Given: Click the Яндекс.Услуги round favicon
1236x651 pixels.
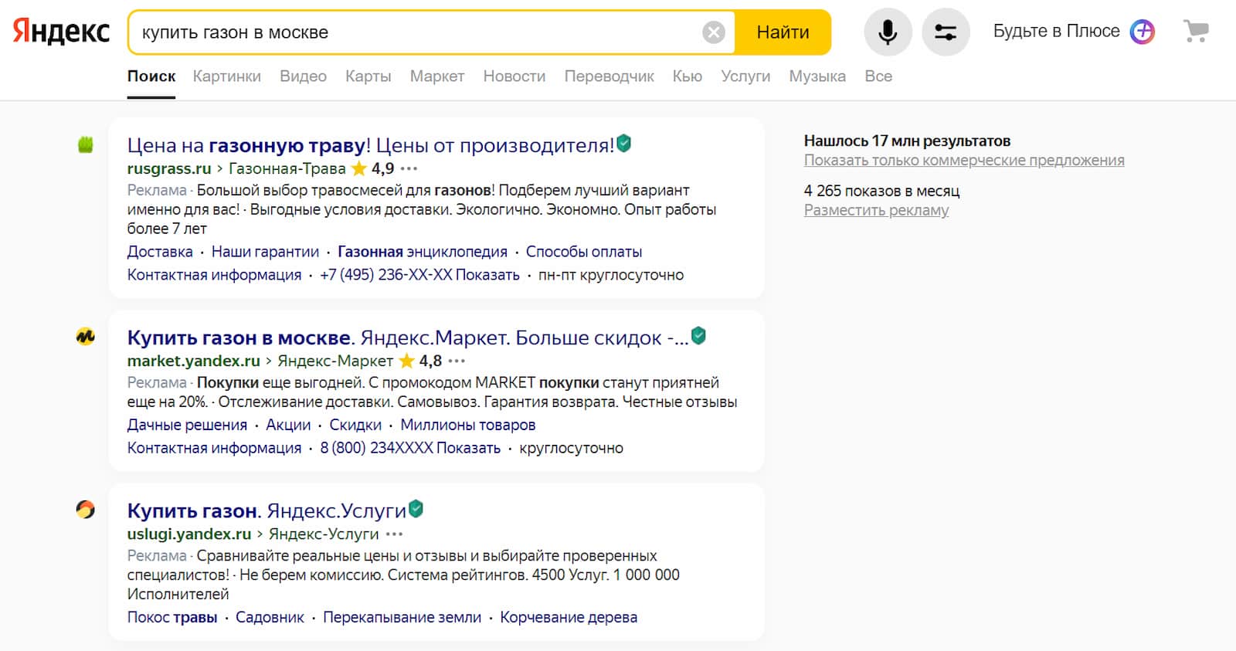Looking at the screenshot, I should click(86, 510).
